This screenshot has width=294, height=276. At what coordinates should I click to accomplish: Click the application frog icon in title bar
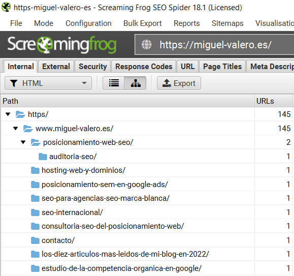pos(6,7)
